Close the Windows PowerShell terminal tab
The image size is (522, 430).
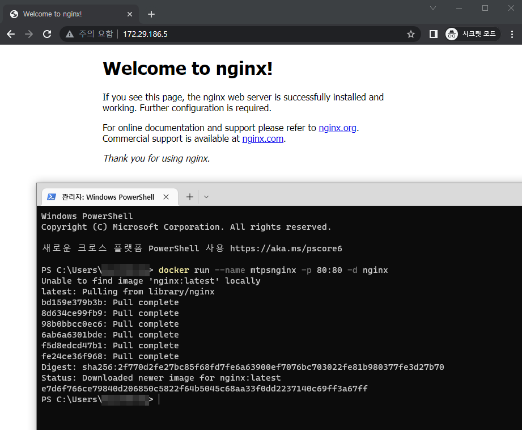point(166,197)
